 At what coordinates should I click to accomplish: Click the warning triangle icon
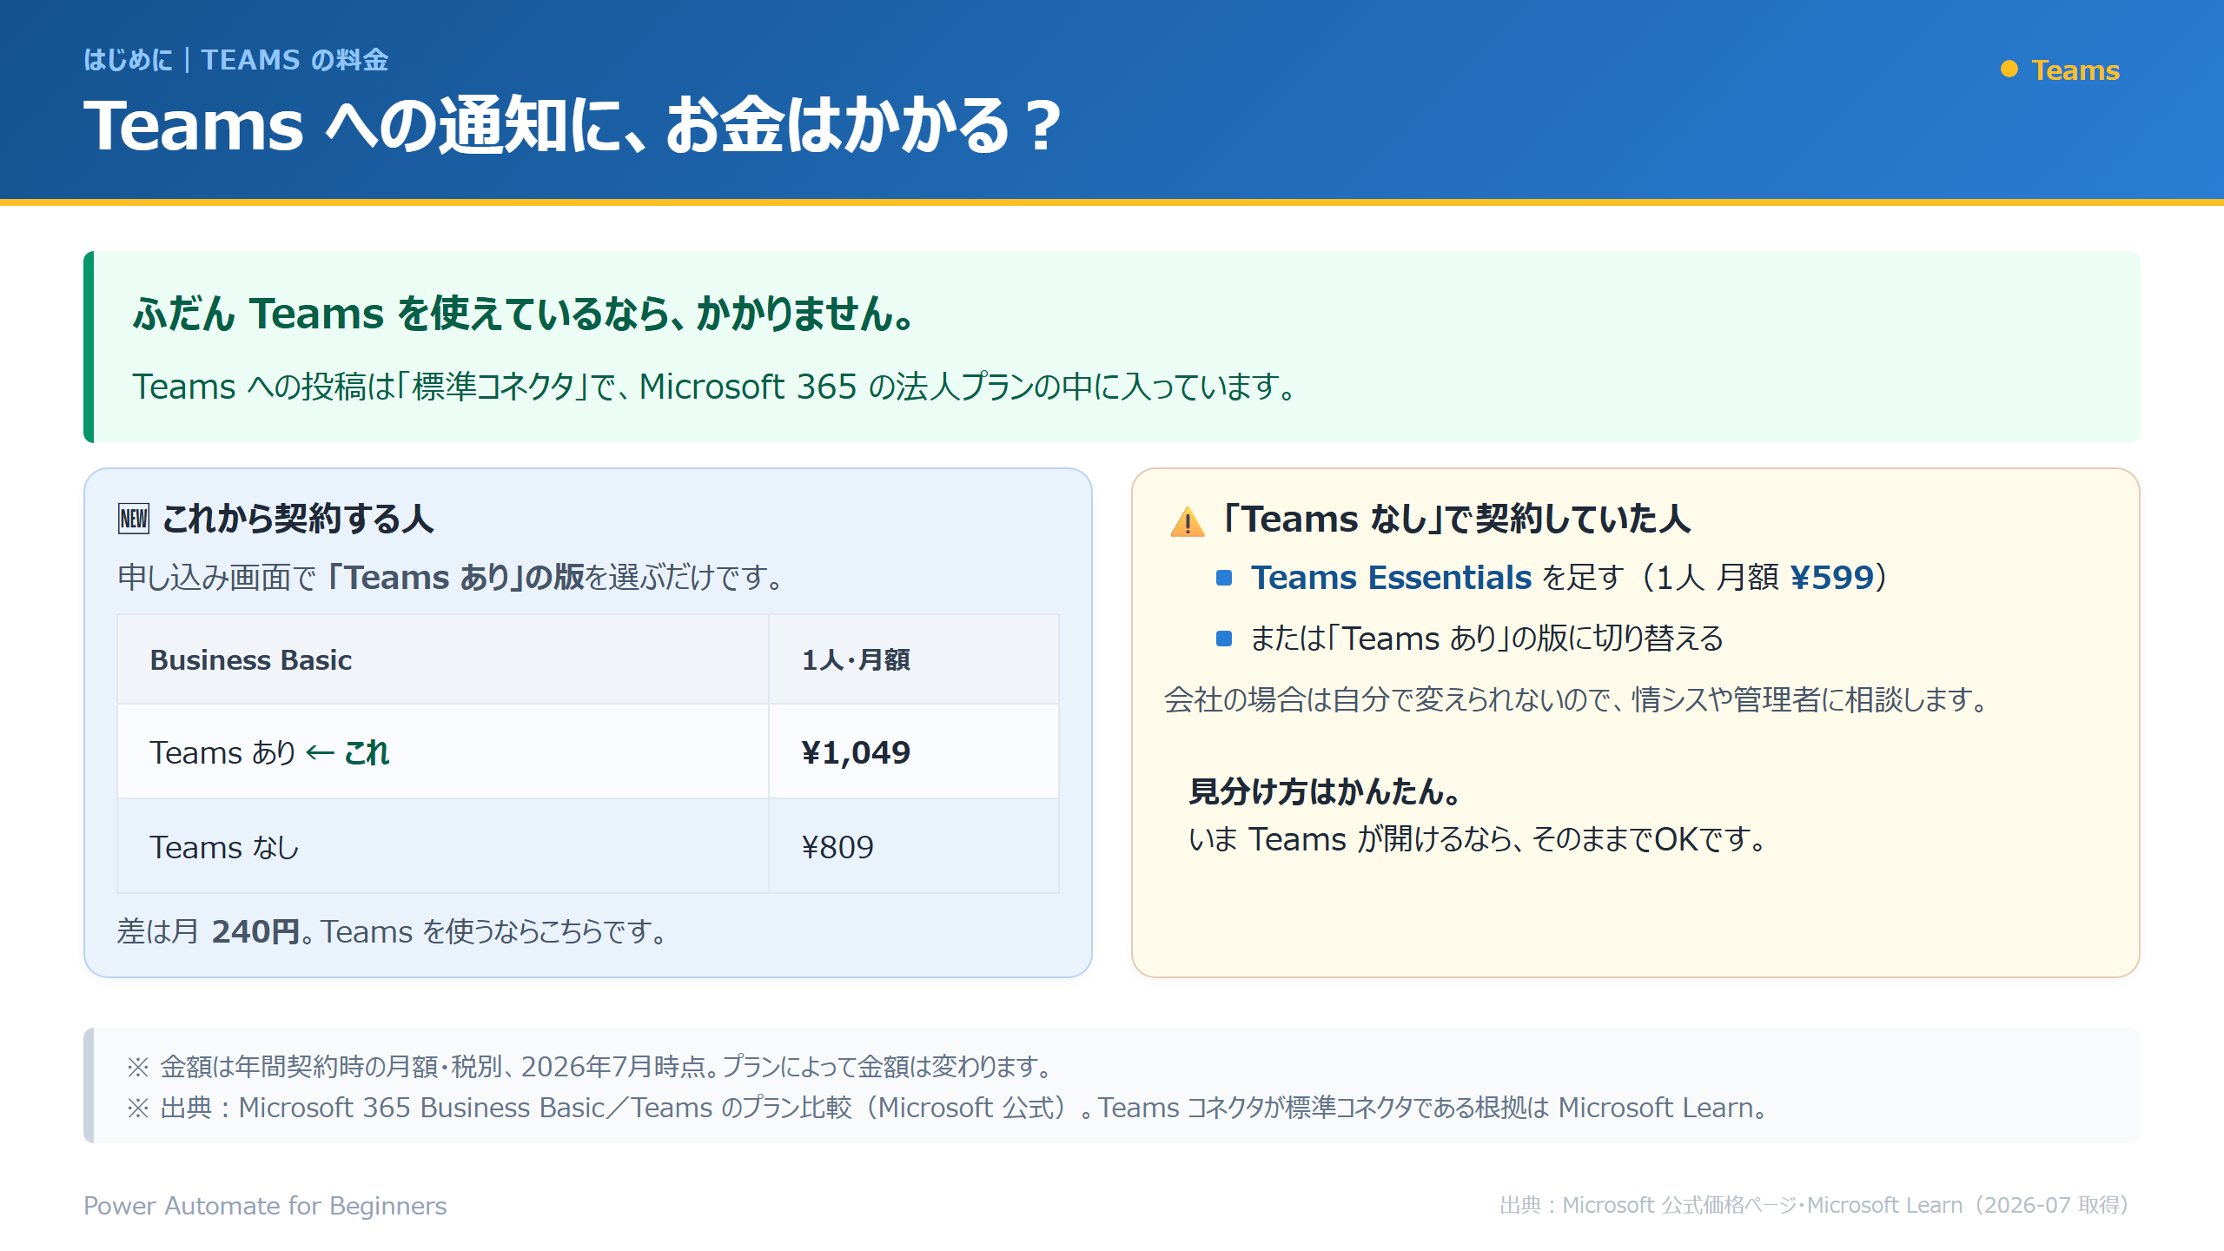coord(1188,521)
